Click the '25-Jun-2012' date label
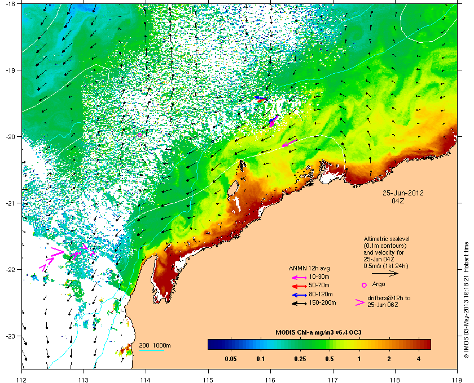The width and height of the screenshot is (474, 383). [x=403, y=193]
